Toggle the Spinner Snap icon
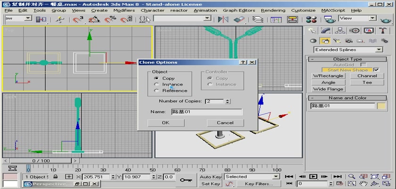 126,19
